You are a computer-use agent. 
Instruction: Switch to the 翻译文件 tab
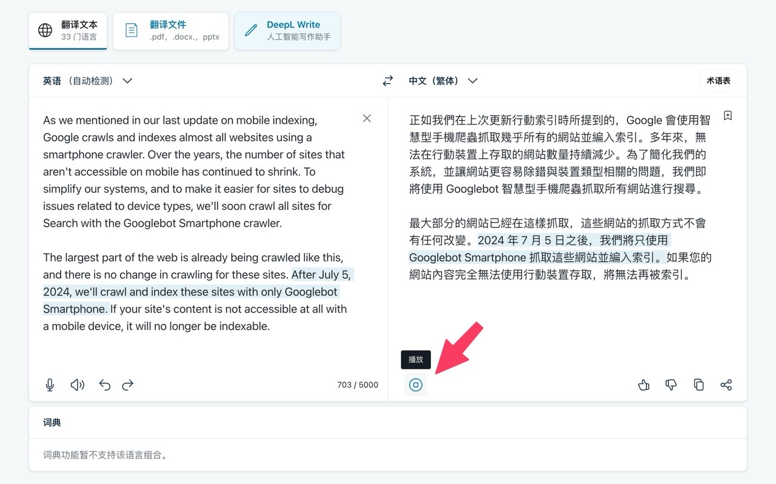pyautogui.click(x=171, y=30)
